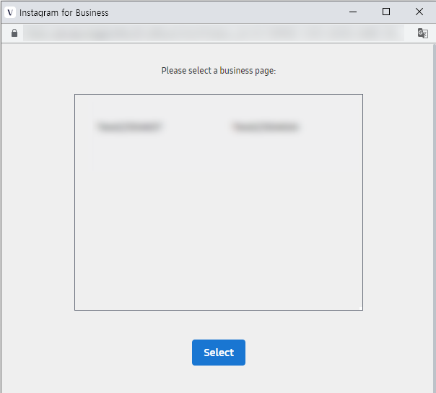This screenshot has height=393, width=436.
Task: Select the first blurred business page entry
Action: [130, 126]
